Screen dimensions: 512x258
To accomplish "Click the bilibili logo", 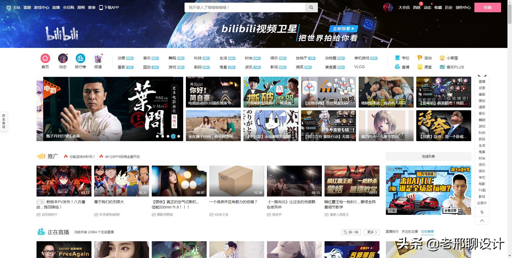I will pos(62,34).
